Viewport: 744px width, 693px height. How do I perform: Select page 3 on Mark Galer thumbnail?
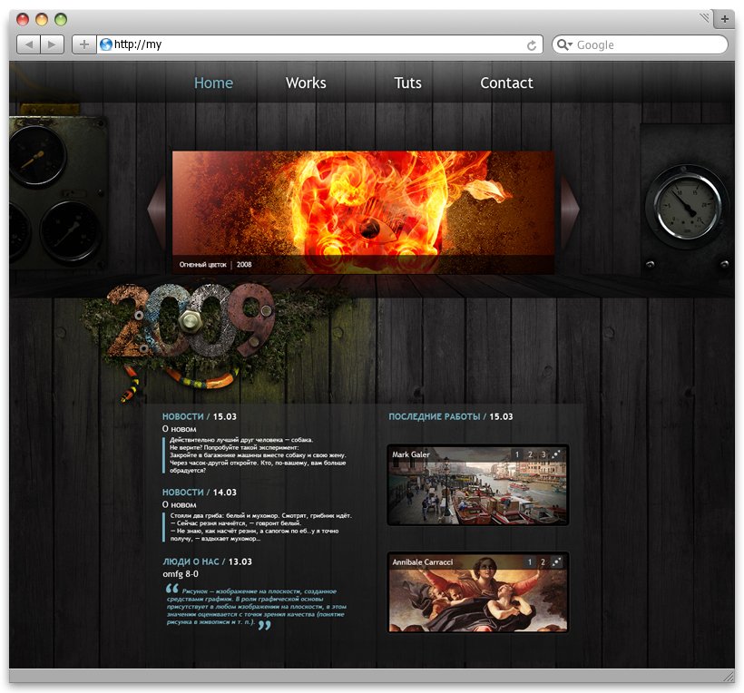543,454
